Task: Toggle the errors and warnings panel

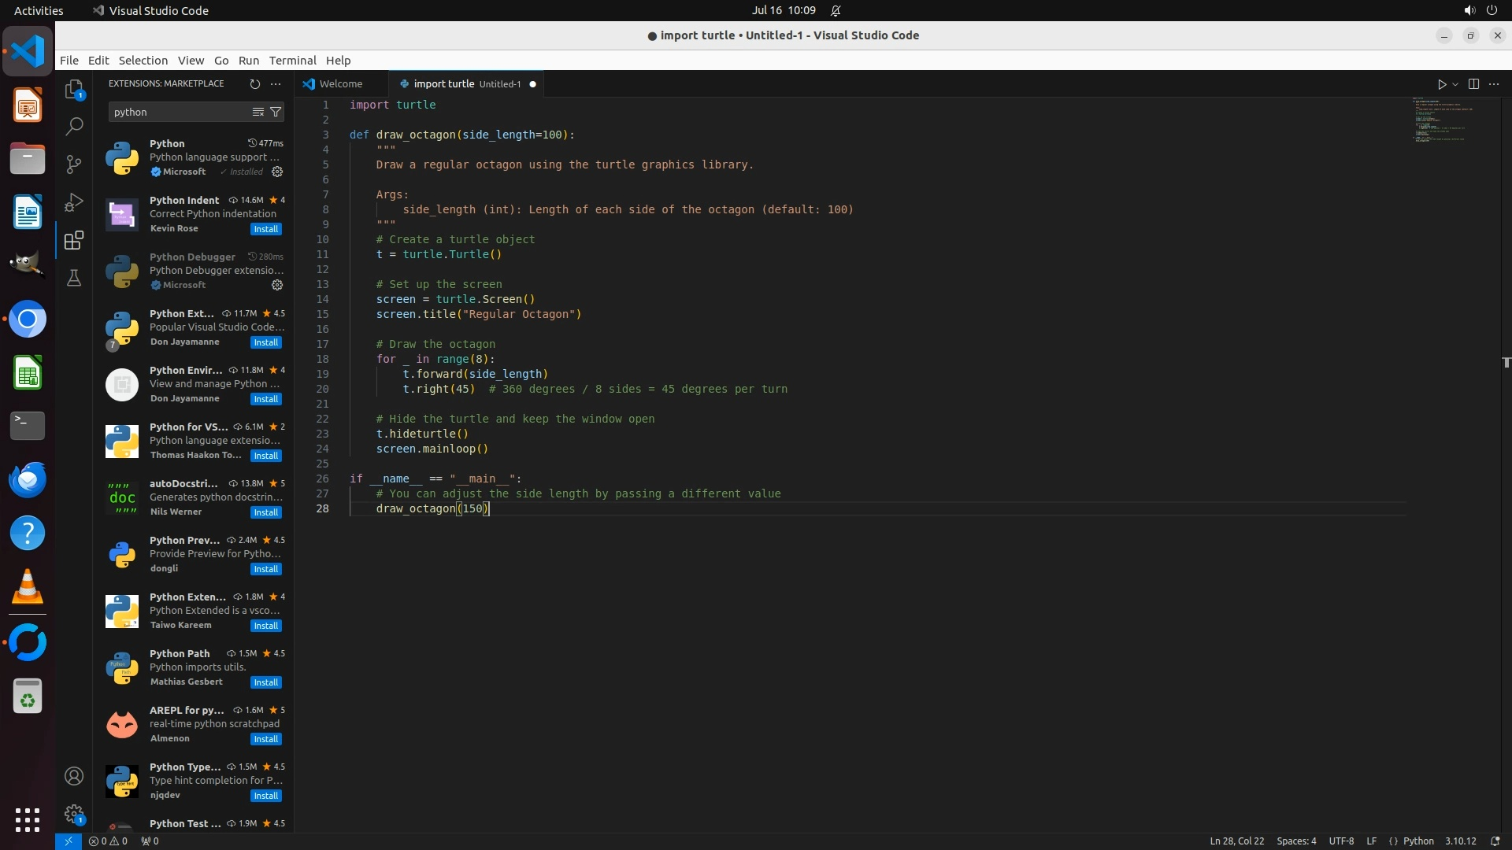Action: point(108,841)
